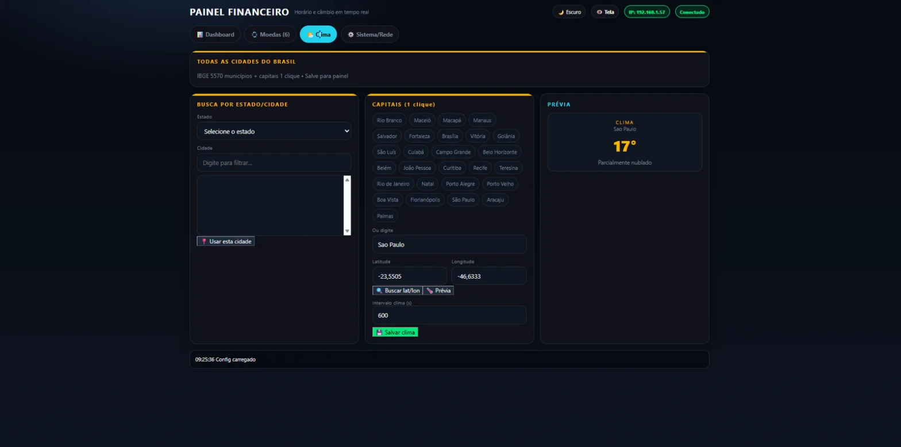
Task: Click the Longitude input field
Action: pyautogui.click(x=489, y=276)
